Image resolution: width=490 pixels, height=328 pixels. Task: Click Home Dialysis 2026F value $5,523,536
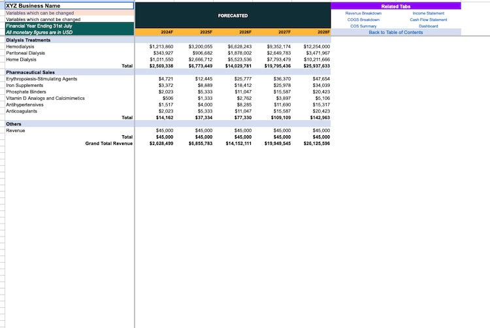(239, 59)
